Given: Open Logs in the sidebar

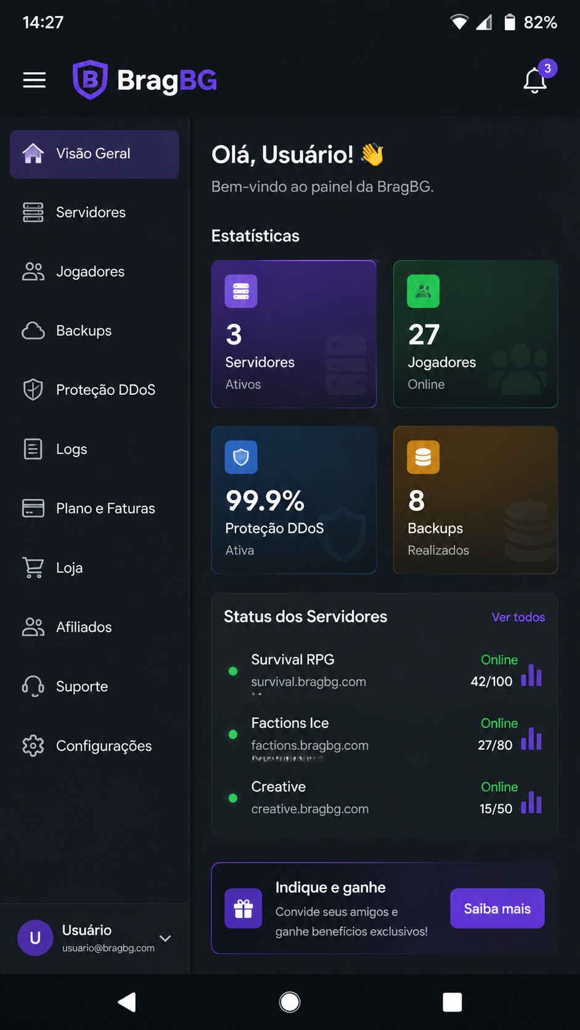Looking at the screenshot, I should pyautogui.click(x=94, y=449).
